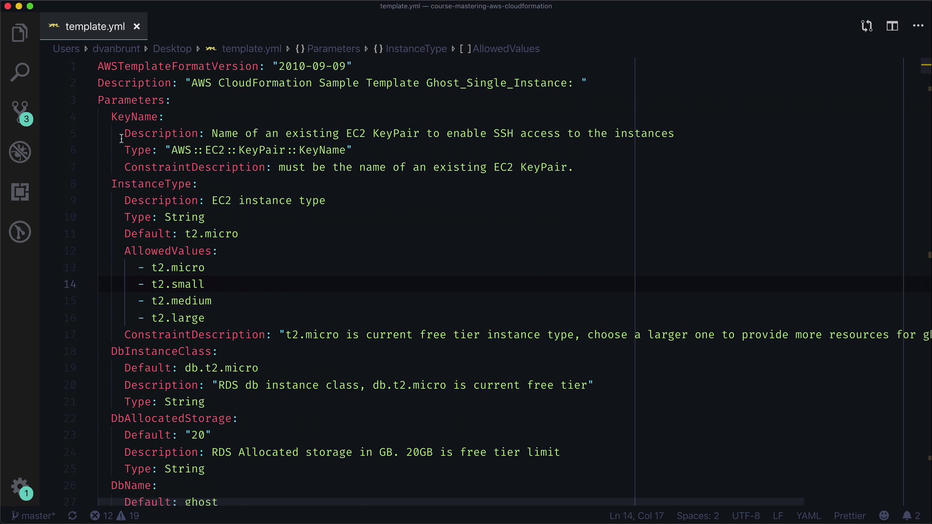This screenshot has width=932, height=524.
Task: Open the Debug view icon
Action: pyautogui.click(x=20, y=152)
